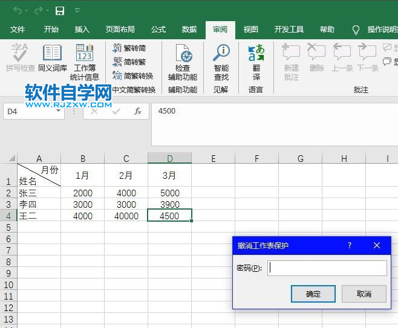Screen dimensions: 398x328
Task: Open the 同义词库 thesaurus
Action: (x=53, y=57)
